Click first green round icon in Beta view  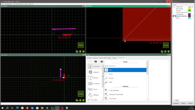click(x=162, y=51)
